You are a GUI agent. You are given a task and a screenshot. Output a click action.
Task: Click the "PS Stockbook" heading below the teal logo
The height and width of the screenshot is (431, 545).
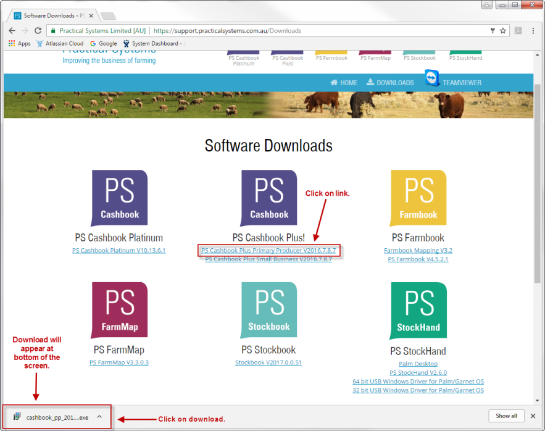pos(268,349)
